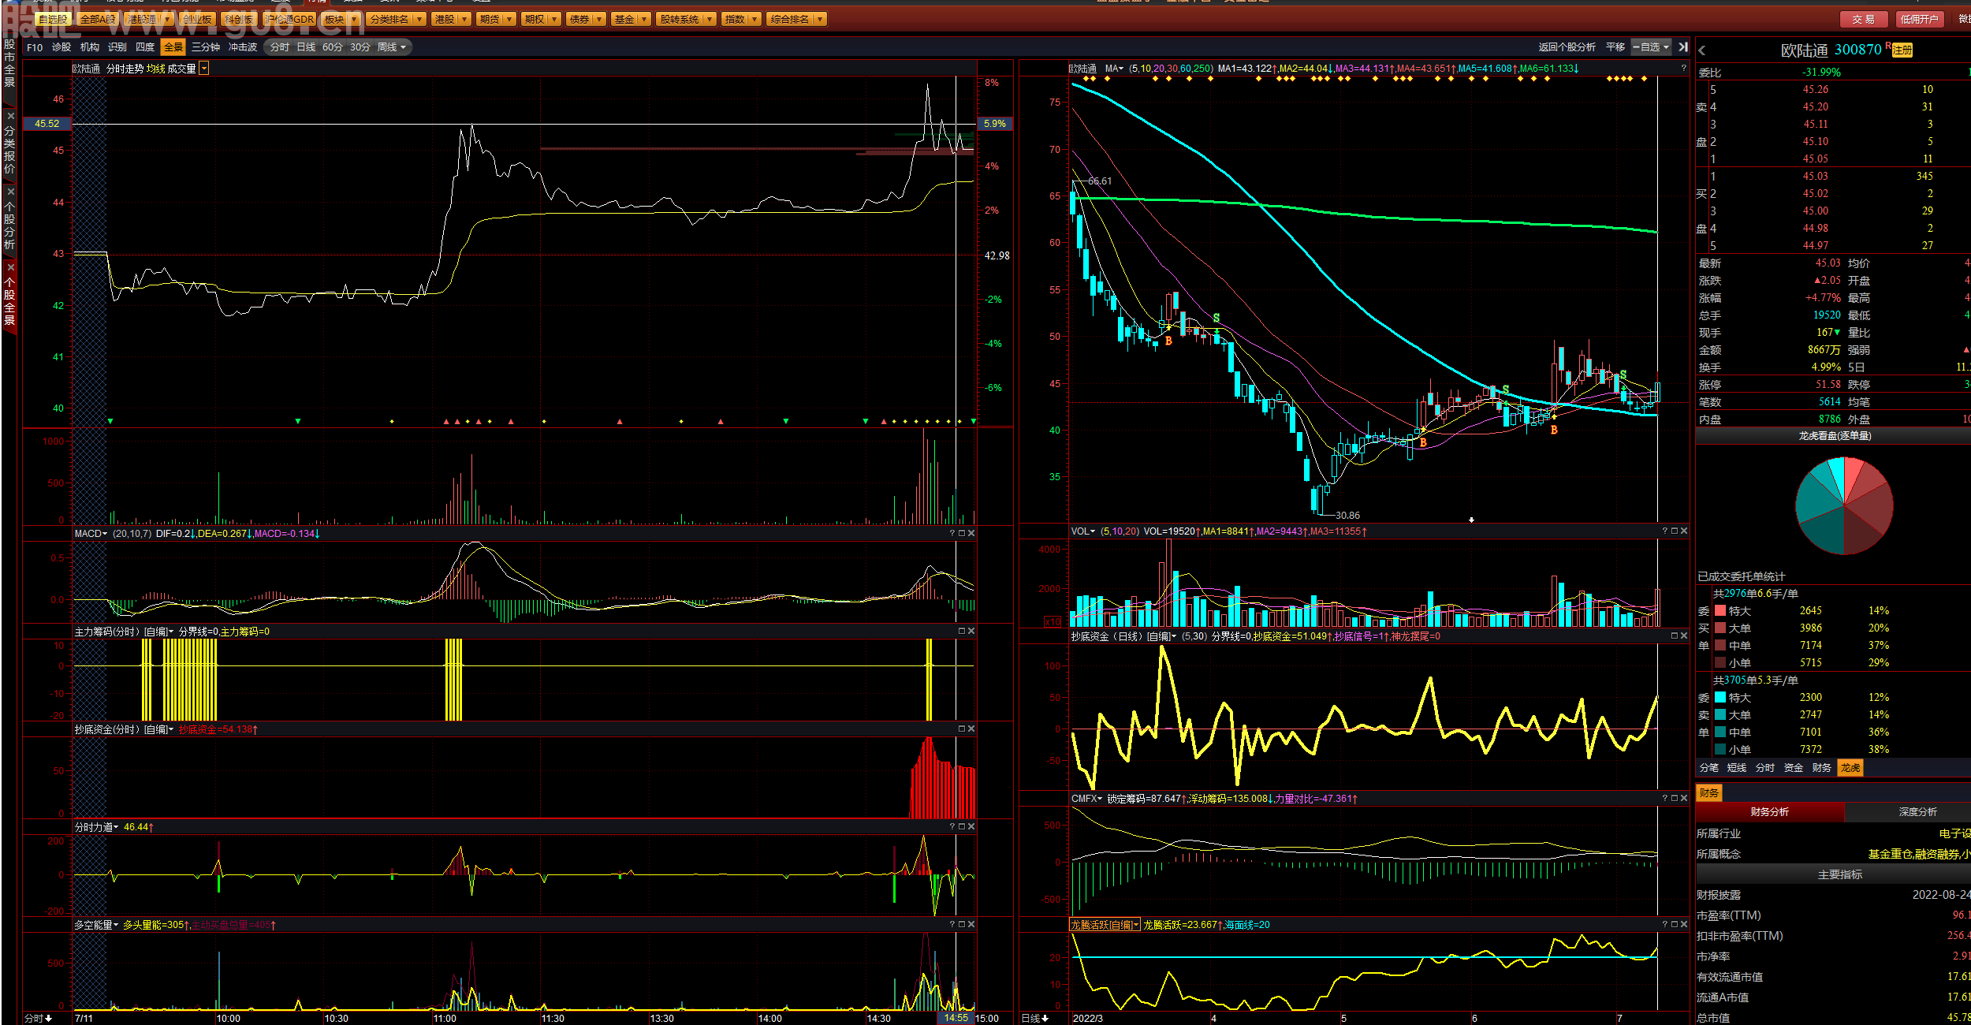Expand 期货 dropdown arrow
This screenshot has width=1971, height=1025.
[x=510, y=19]
